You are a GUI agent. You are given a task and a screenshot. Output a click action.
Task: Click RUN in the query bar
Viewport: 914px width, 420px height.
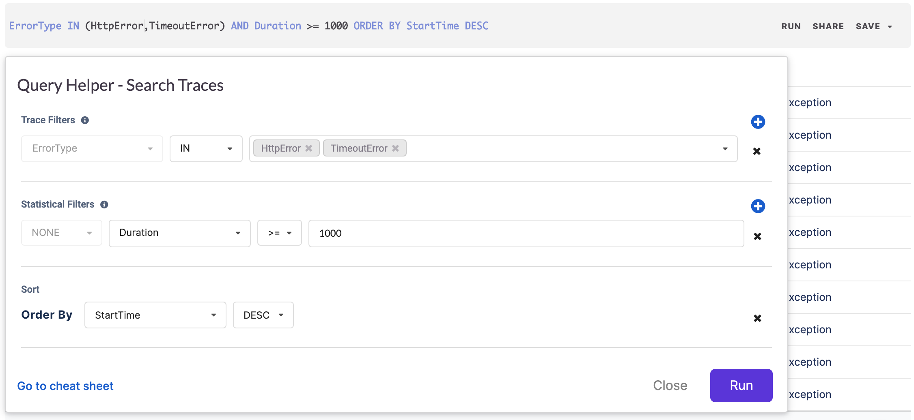[791, 26]
